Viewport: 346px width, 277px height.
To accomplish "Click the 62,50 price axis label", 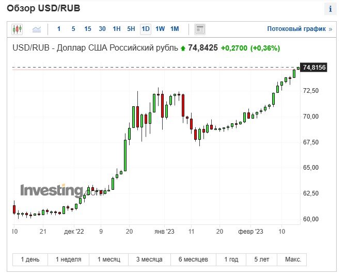I will coord(311,193).
